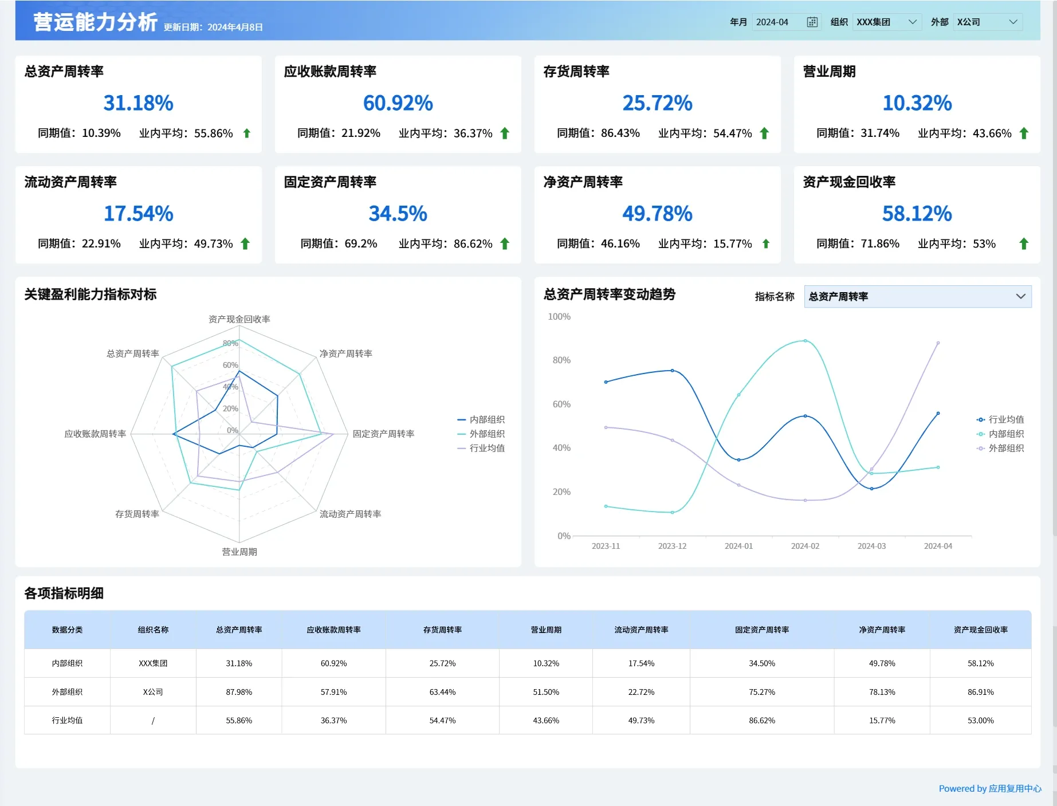
Task: Click the green up arrow in 营业周期 card
Action: (1024, 133)
